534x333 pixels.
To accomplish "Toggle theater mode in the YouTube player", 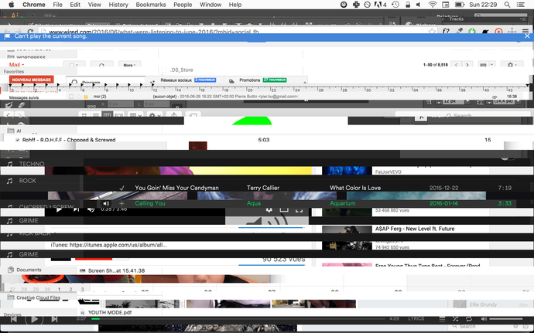I will tap(284, 209).
